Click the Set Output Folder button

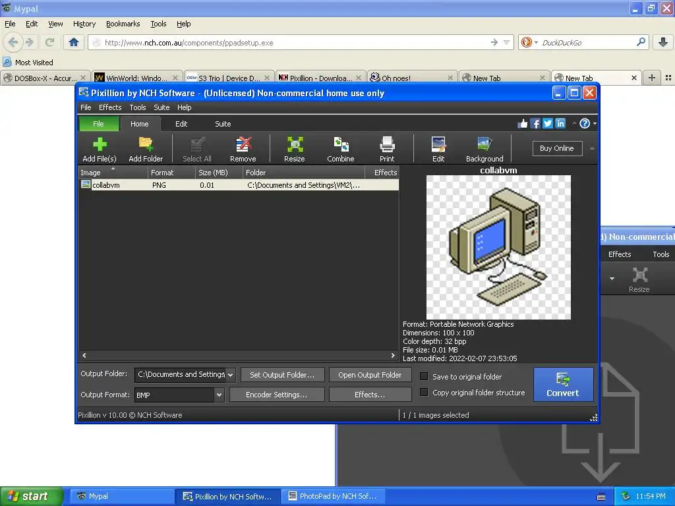[282, 375]
